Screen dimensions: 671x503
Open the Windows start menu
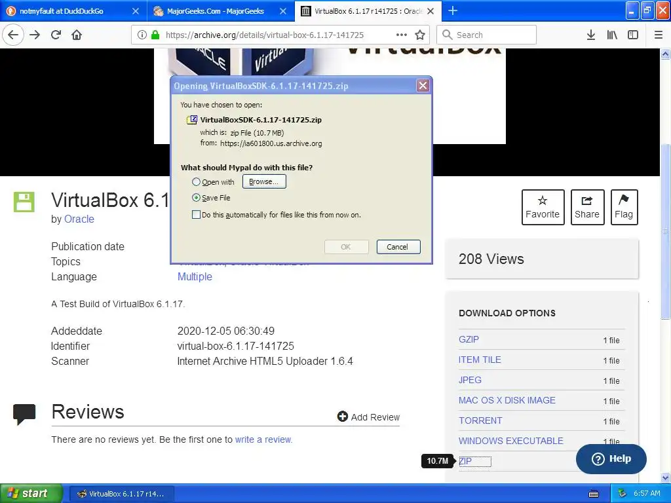pyautogui.click(x=31, y=493)
